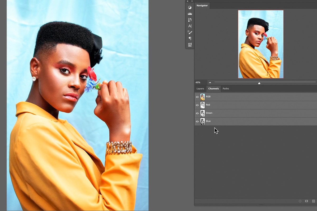Toggle visibility of the RGB channel
This screenshot has height=211, width=317.
point(197,97)
